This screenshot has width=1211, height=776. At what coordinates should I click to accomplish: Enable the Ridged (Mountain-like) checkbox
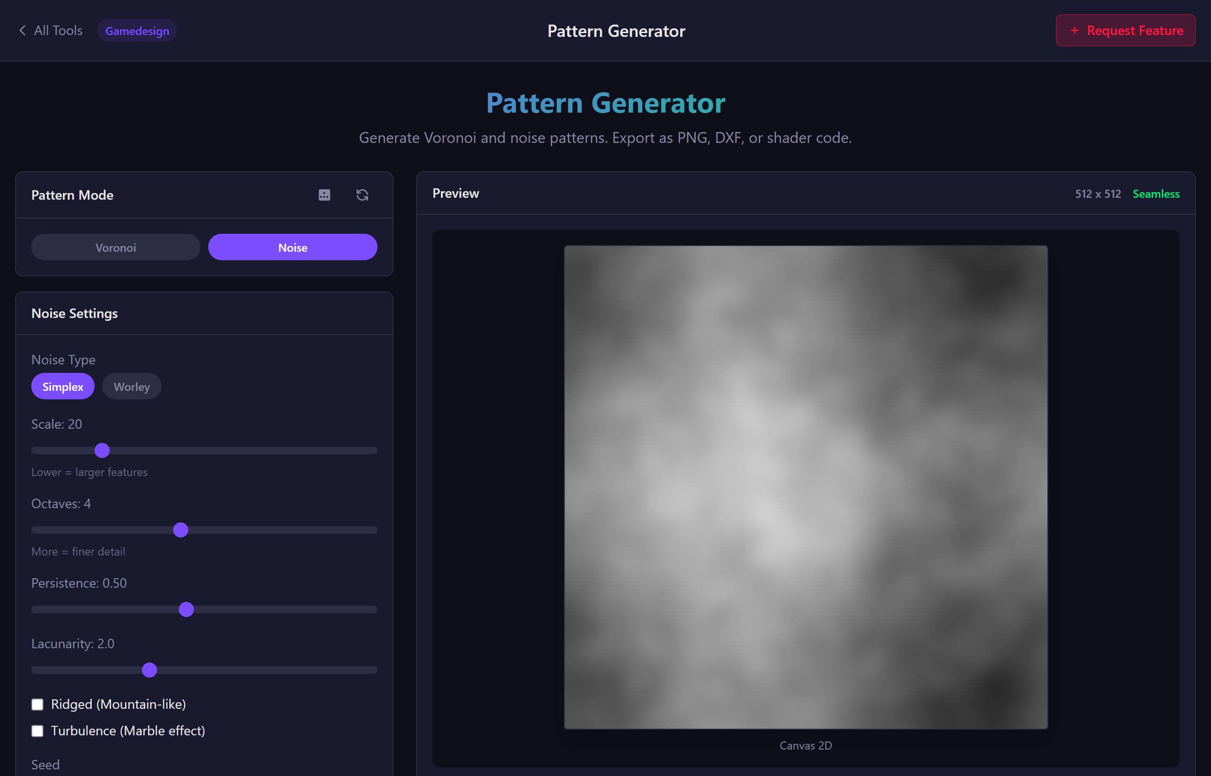tap(38, 704)
